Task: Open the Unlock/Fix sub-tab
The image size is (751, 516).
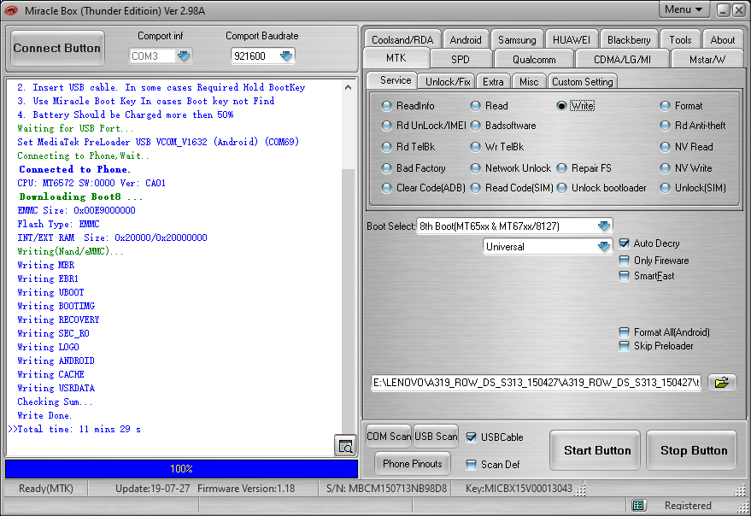Action: [448, 82]
